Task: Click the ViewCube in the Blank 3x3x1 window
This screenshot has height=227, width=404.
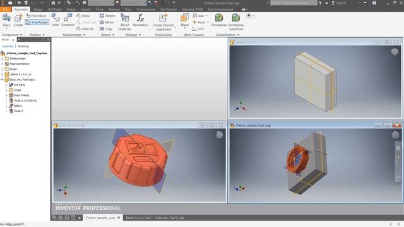Action: [x=395, y=52]
